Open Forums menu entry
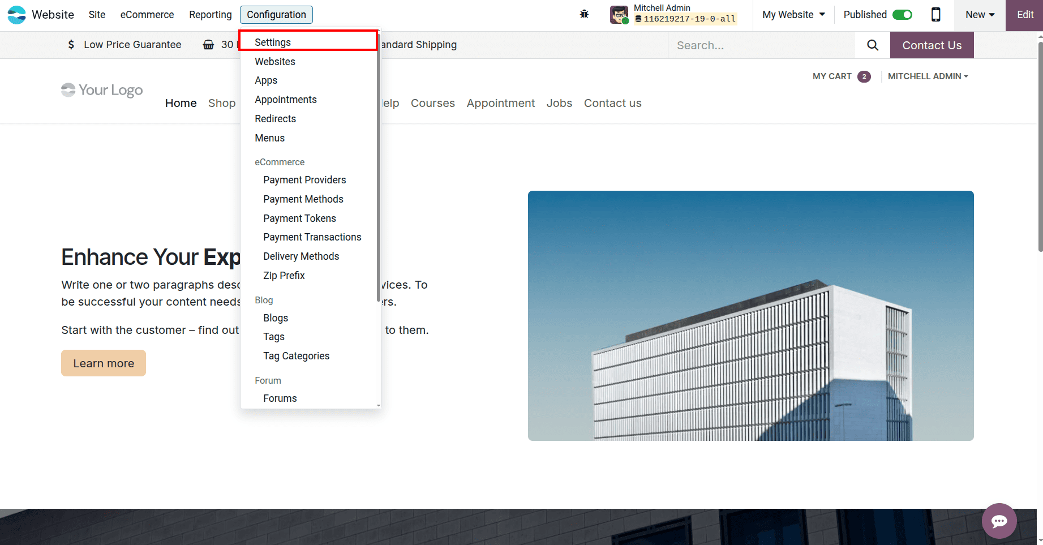This screenshot has width=1043, height=545. coord(308,398)
